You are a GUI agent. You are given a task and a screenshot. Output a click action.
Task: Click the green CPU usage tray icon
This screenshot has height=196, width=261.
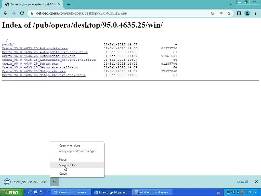(228, 192)
